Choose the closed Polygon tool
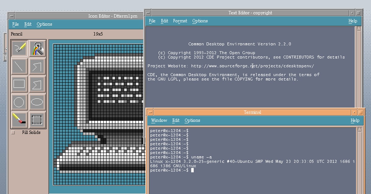Viewport: 371px width, 194px height. [37, 84]
